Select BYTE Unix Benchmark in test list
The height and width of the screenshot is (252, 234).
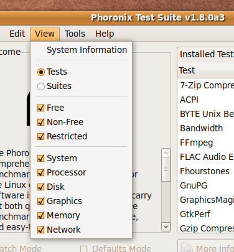click(206, 114)
